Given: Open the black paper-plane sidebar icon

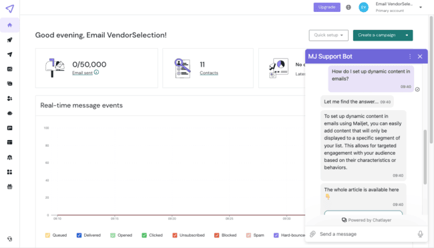Looking at the screenshot, I should [x=10, y=55].
